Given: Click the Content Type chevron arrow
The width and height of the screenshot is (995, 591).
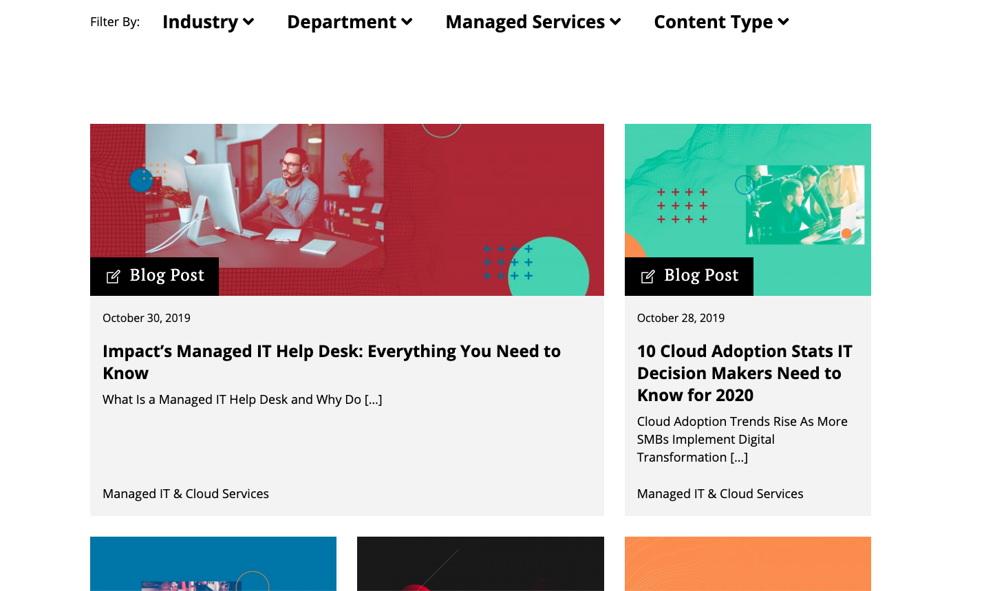Looking at the screenshot, I should point(783,22).
